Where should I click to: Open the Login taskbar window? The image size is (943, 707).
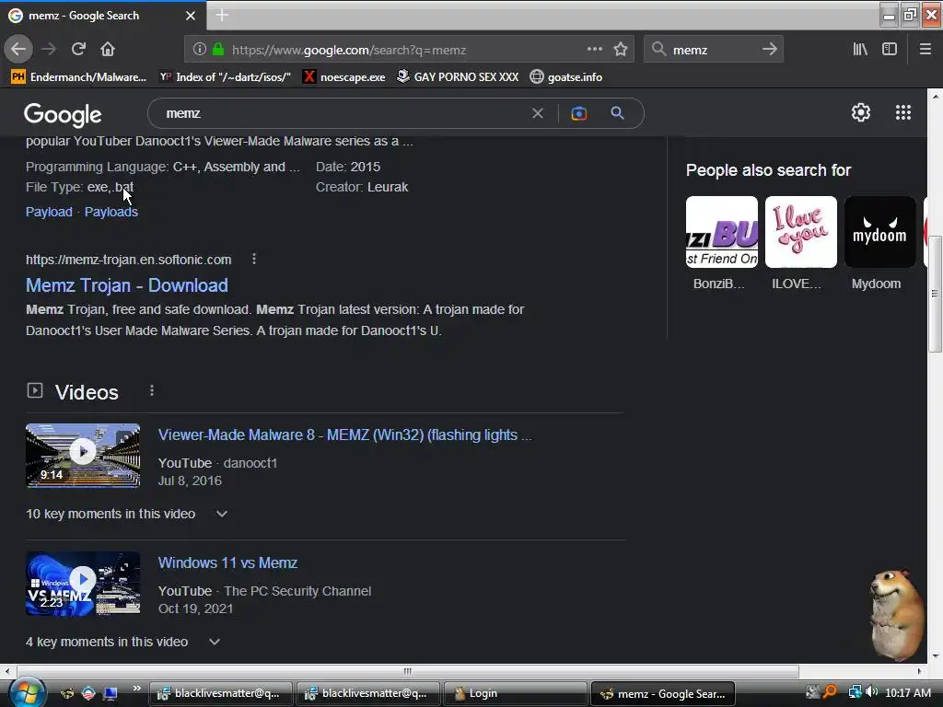[514, 693]
